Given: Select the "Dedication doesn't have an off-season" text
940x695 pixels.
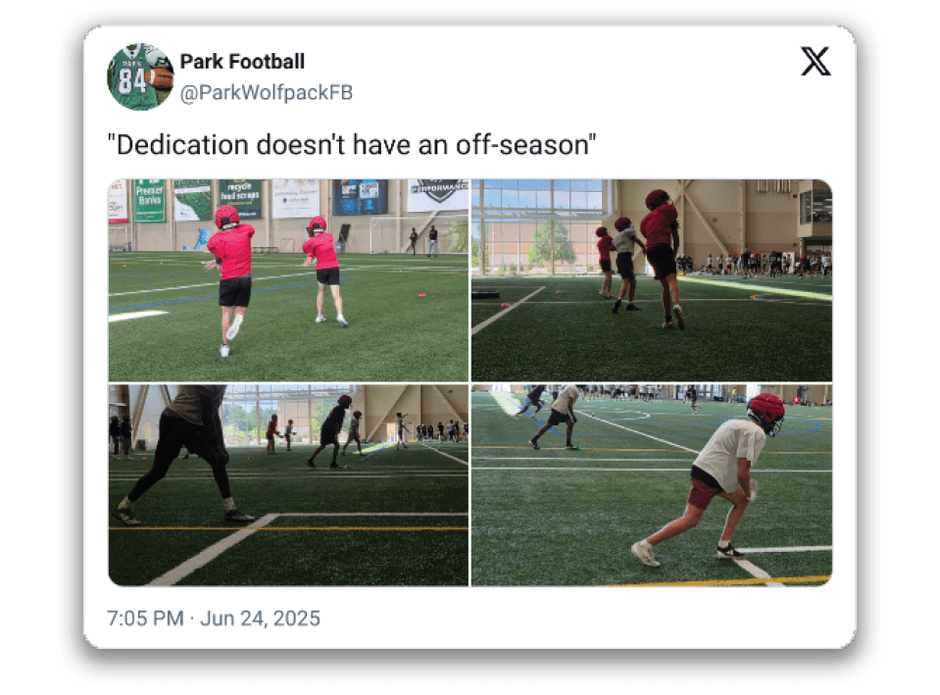Looking at the screenshot, I should [x=352, y=144].
